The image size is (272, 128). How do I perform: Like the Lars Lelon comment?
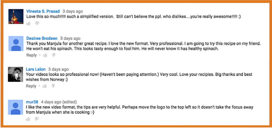pyautogui.click(x=45, y=86)
